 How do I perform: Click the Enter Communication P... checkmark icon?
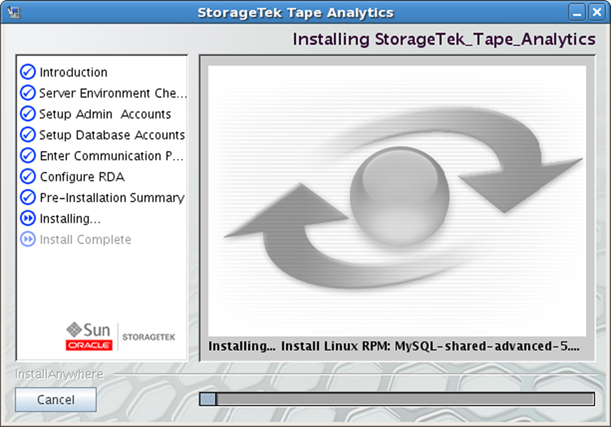click(28, 156)
